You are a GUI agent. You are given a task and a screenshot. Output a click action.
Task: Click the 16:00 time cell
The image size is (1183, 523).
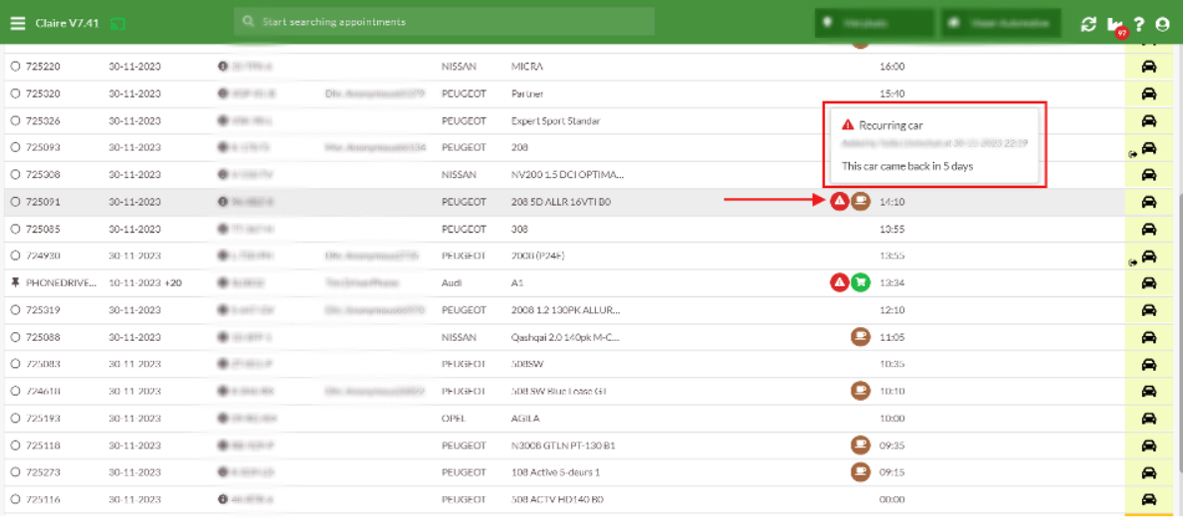(x=891, y=67)
